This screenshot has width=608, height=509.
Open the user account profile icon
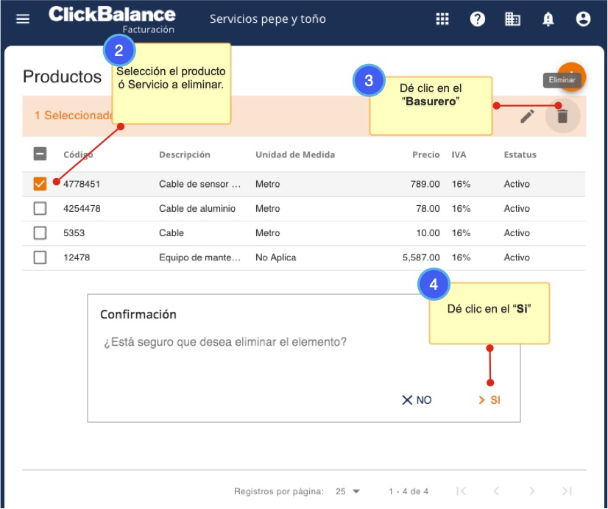click(583, 19)
